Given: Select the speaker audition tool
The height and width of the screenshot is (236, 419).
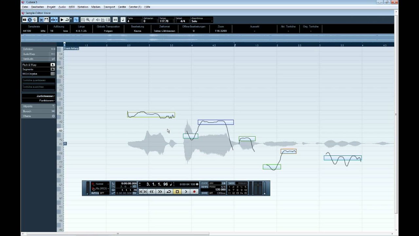Looking at the screenshot, I should tap(98, 20).
